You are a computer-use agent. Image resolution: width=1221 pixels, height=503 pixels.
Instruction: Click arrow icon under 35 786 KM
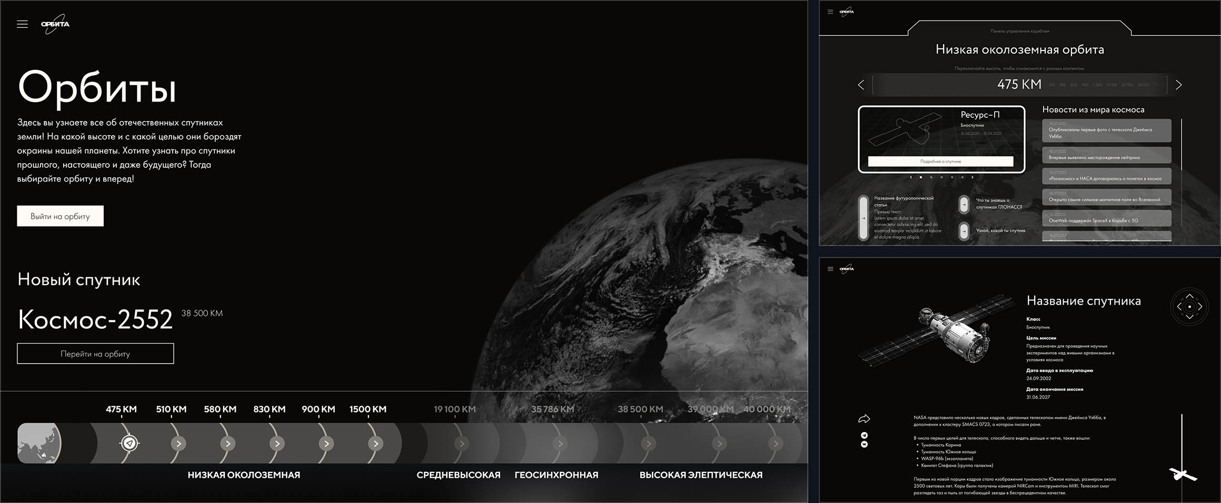coord(560,444)
